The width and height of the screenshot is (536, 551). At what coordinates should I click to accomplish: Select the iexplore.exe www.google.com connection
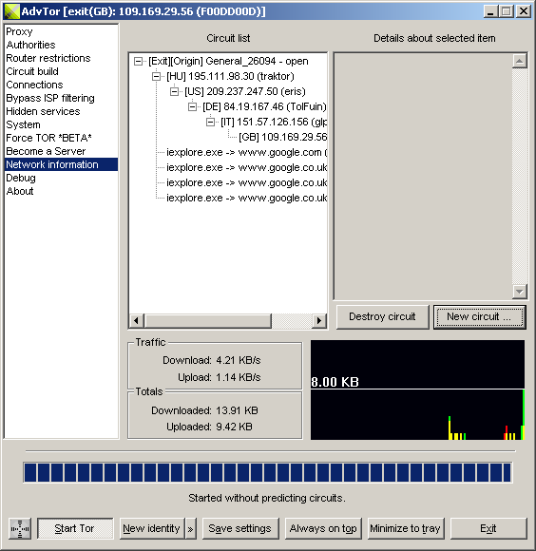247,152
